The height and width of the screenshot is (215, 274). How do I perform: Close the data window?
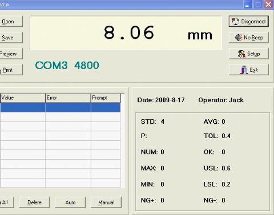tap(268, 5)
